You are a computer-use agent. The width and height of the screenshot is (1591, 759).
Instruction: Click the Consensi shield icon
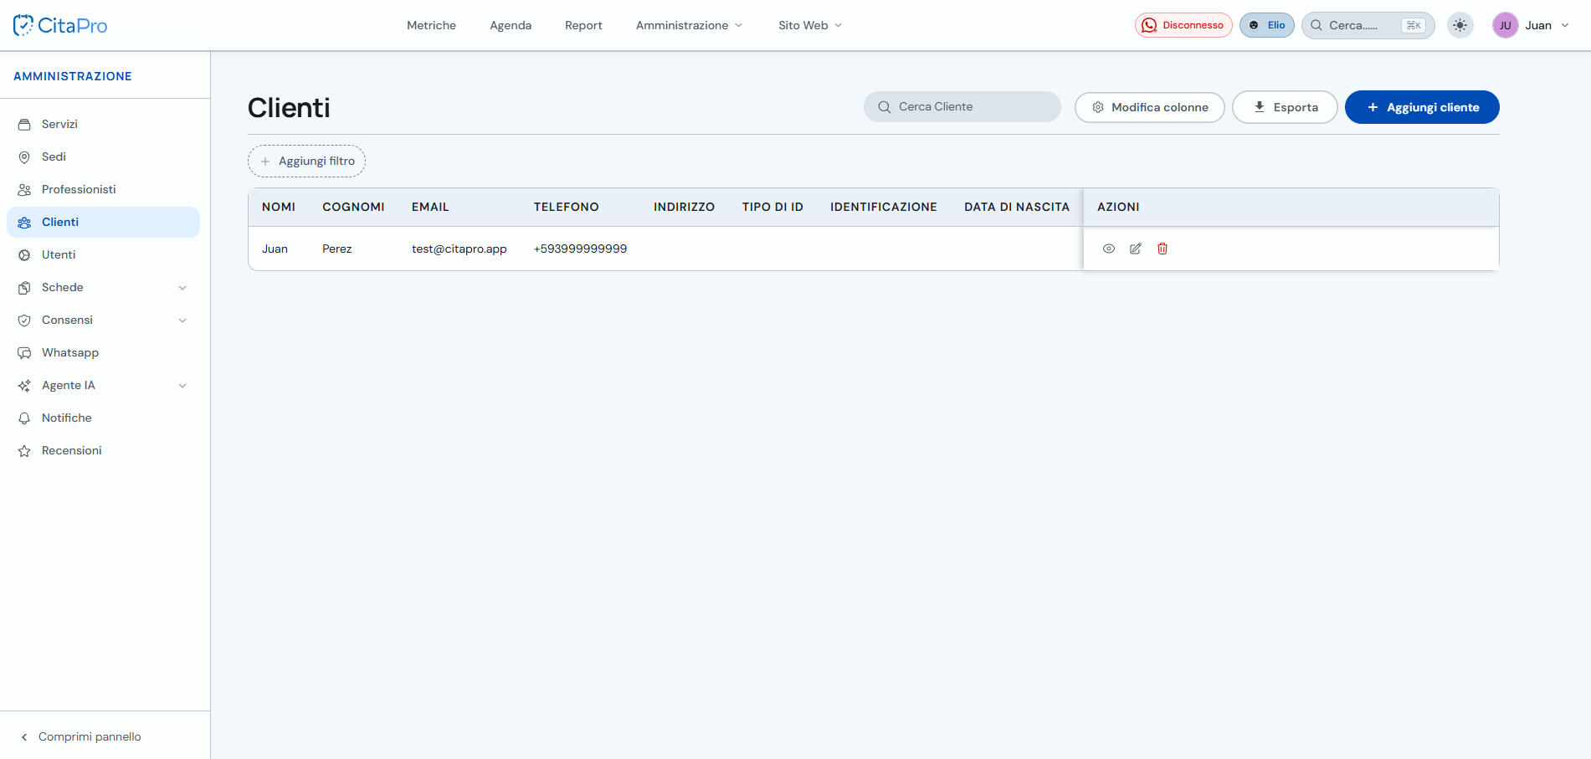tap(24, 320)
